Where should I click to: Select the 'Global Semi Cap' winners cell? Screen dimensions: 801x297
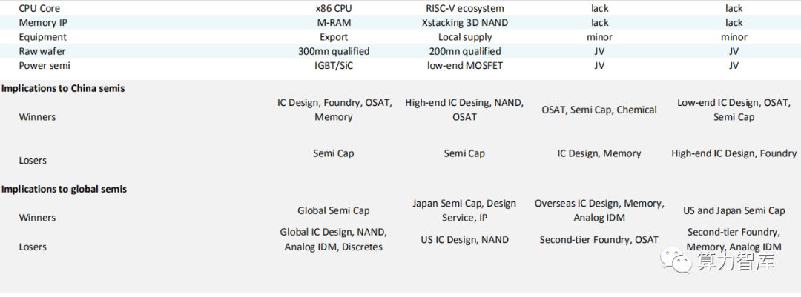[x=334, y=210]
